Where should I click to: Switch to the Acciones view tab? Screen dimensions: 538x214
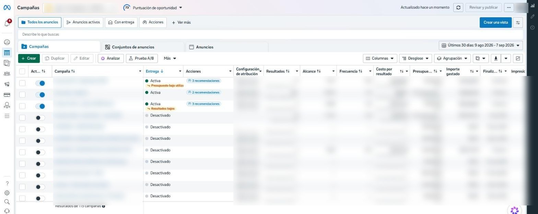[x=153, y=22]
